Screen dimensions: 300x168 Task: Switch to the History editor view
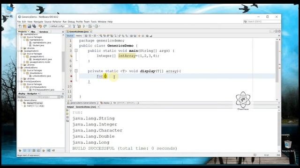click(79, 36)
